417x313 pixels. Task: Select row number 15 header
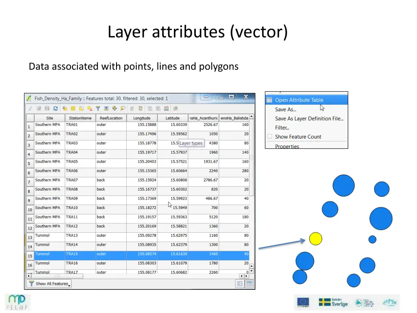point(30,256)
